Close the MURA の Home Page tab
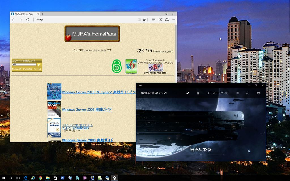 [38, 14]
